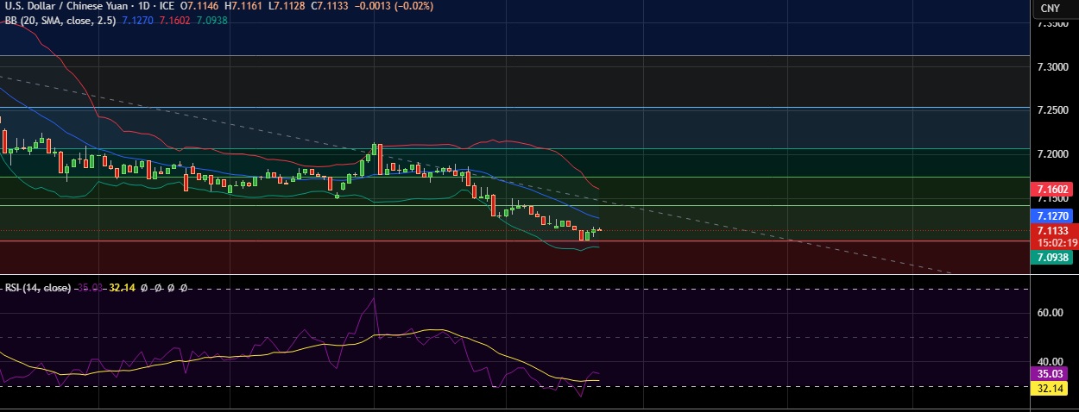The width and height of the screenshot is (1079, 412).
Task: Open the CNY currency selector
Action: click(x=1050, y=8)
